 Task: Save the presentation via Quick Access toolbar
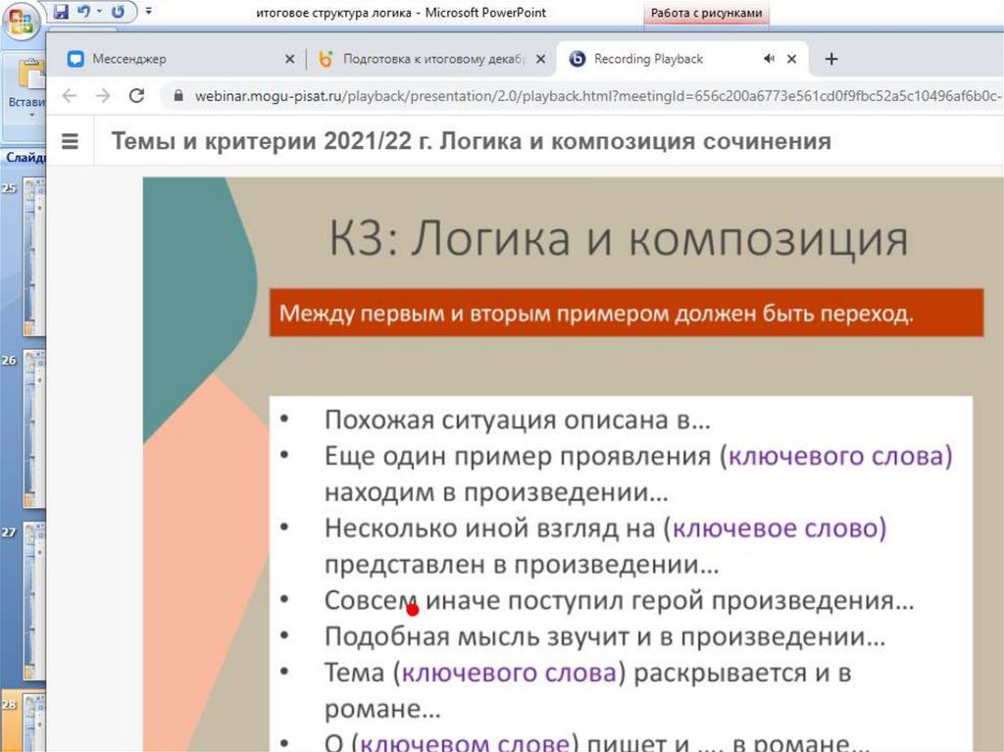click(x=61, y=12)
